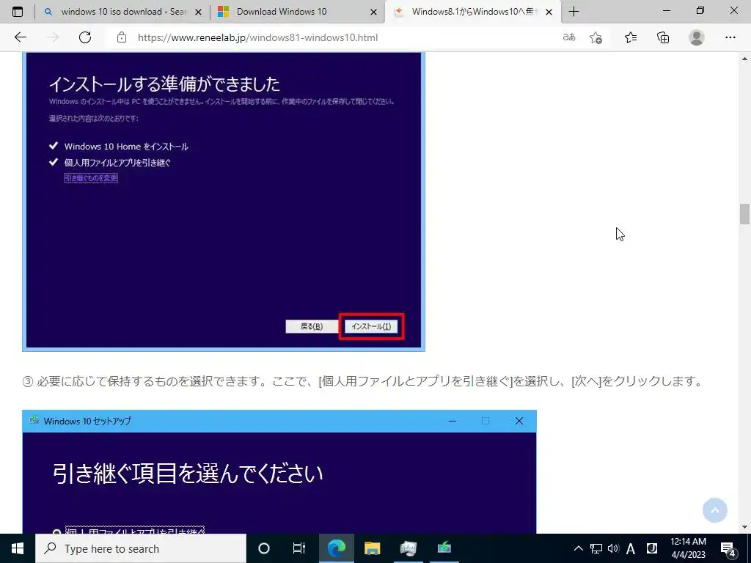The width and height of the screenshot is (751, 563).
Task: Select the Windows8.1からWindows10 tab
Action: click(472, 12)
